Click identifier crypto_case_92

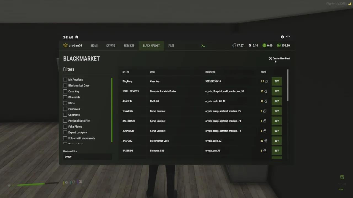(213, 141)
